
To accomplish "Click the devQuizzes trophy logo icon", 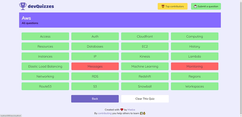I will pos(23,6).
